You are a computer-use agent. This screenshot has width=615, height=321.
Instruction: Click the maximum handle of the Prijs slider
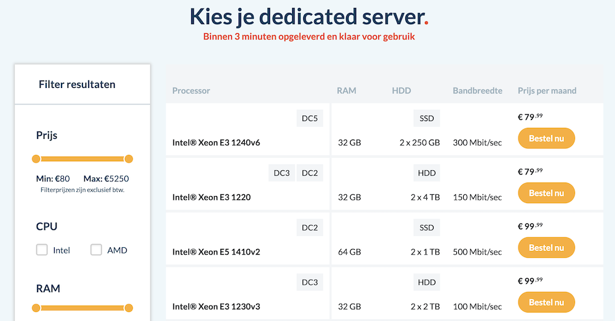click(x=129, y=159)
